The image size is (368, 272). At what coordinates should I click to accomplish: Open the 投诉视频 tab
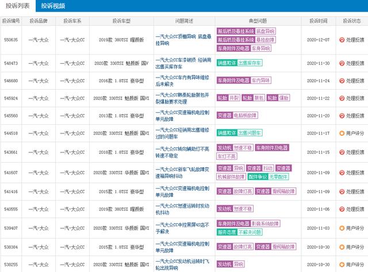coord(53,6)
